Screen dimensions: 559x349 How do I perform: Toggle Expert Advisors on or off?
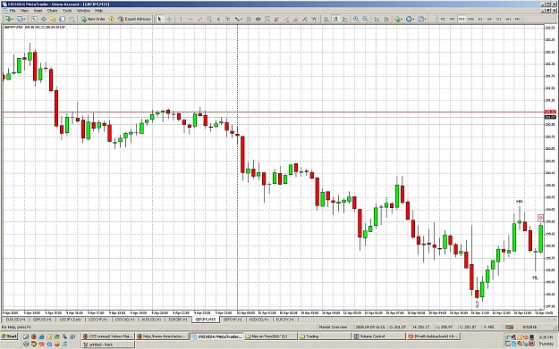coord(134,20)
